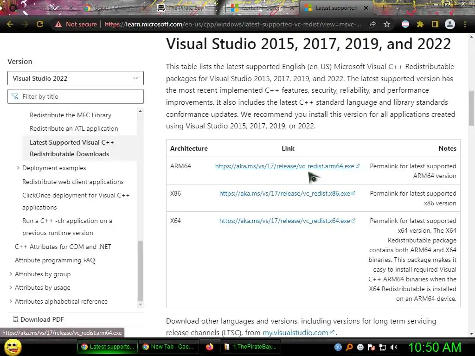Viewport: 475px width, 356px height.
Task: Click the tray network icon
Action: (383, 347)
